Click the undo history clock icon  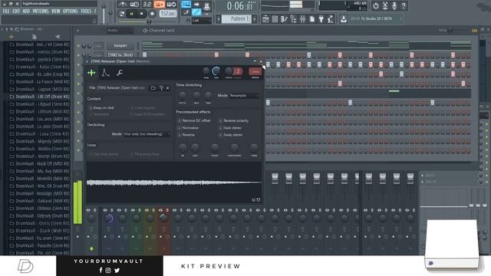376,5
